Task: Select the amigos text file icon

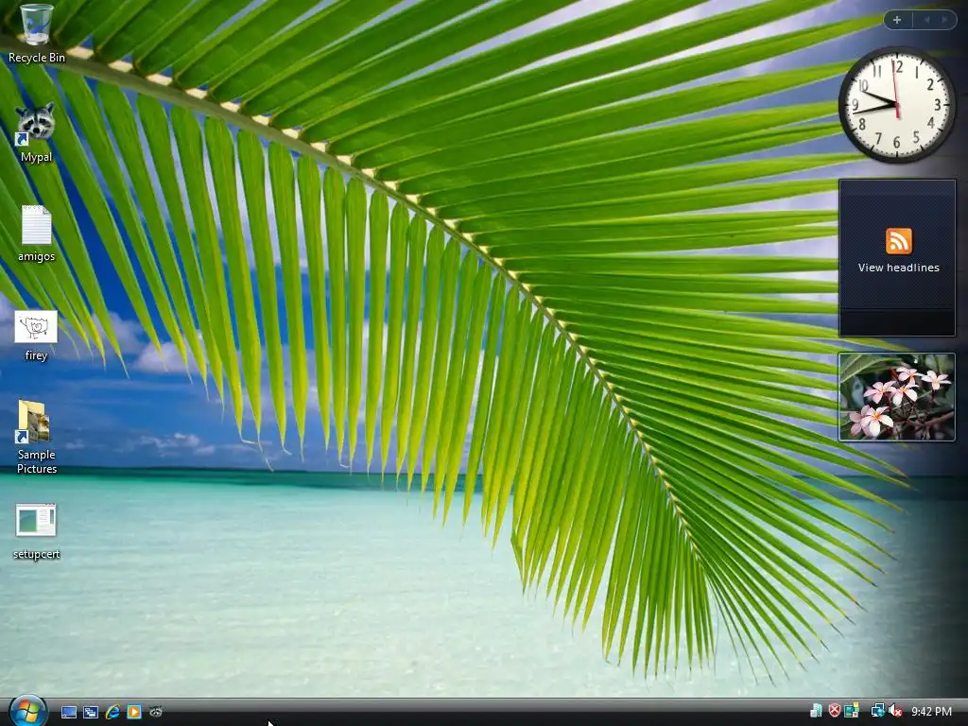Action: pos(36,225)
